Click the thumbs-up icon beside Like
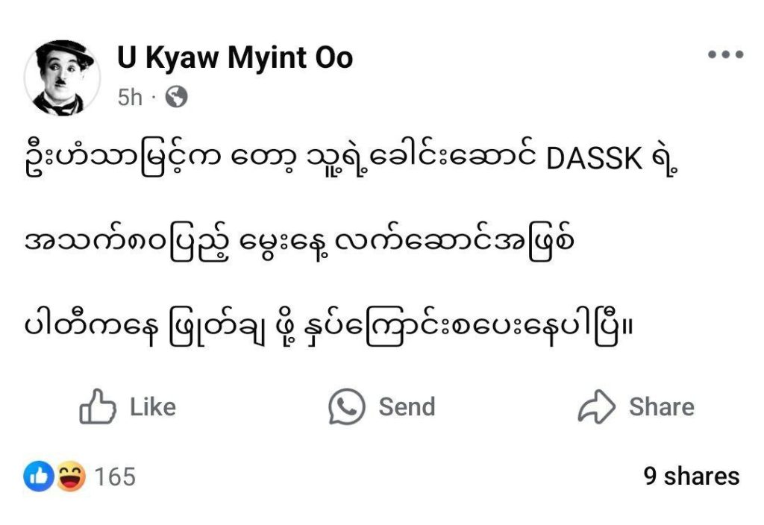764x525 pixels. tap(98, 407)
